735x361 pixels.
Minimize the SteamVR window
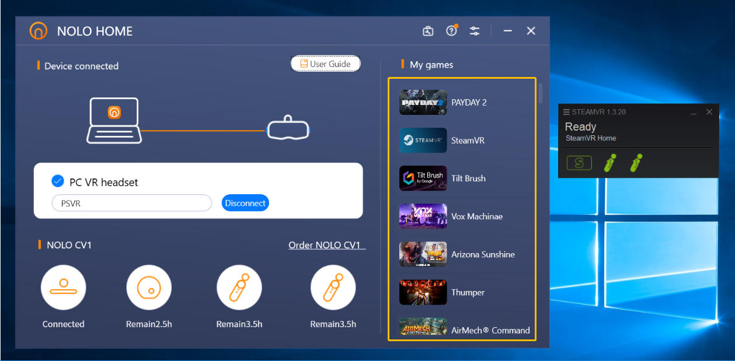pos(694,112)
